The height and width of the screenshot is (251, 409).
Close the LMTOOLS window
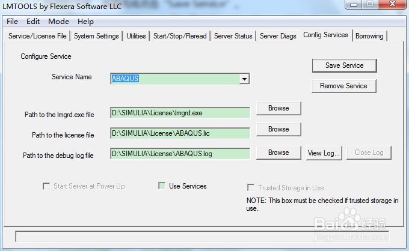(x=392, y=4)
